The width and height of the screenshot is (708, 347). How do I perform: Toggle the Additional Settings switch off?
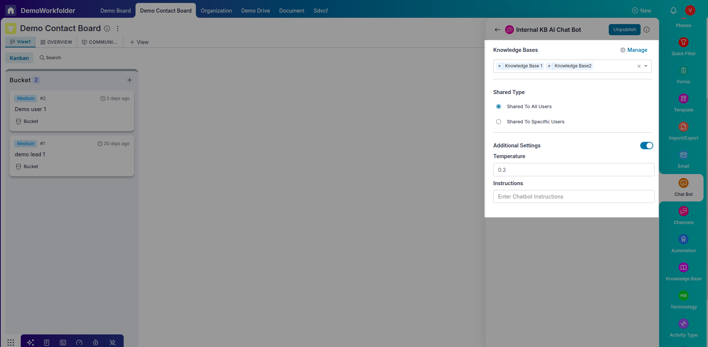point(647,146)
